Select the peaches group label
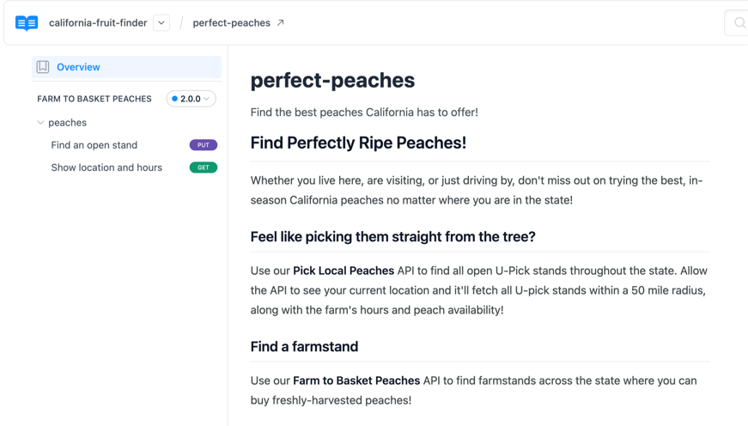This screenshot has width=748, height=426. [67, 123]
